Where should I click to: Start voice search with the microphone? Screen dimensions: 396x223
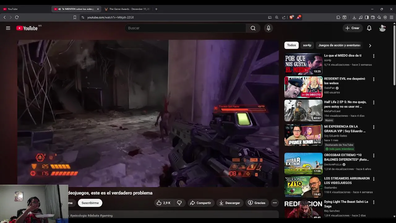269,28
